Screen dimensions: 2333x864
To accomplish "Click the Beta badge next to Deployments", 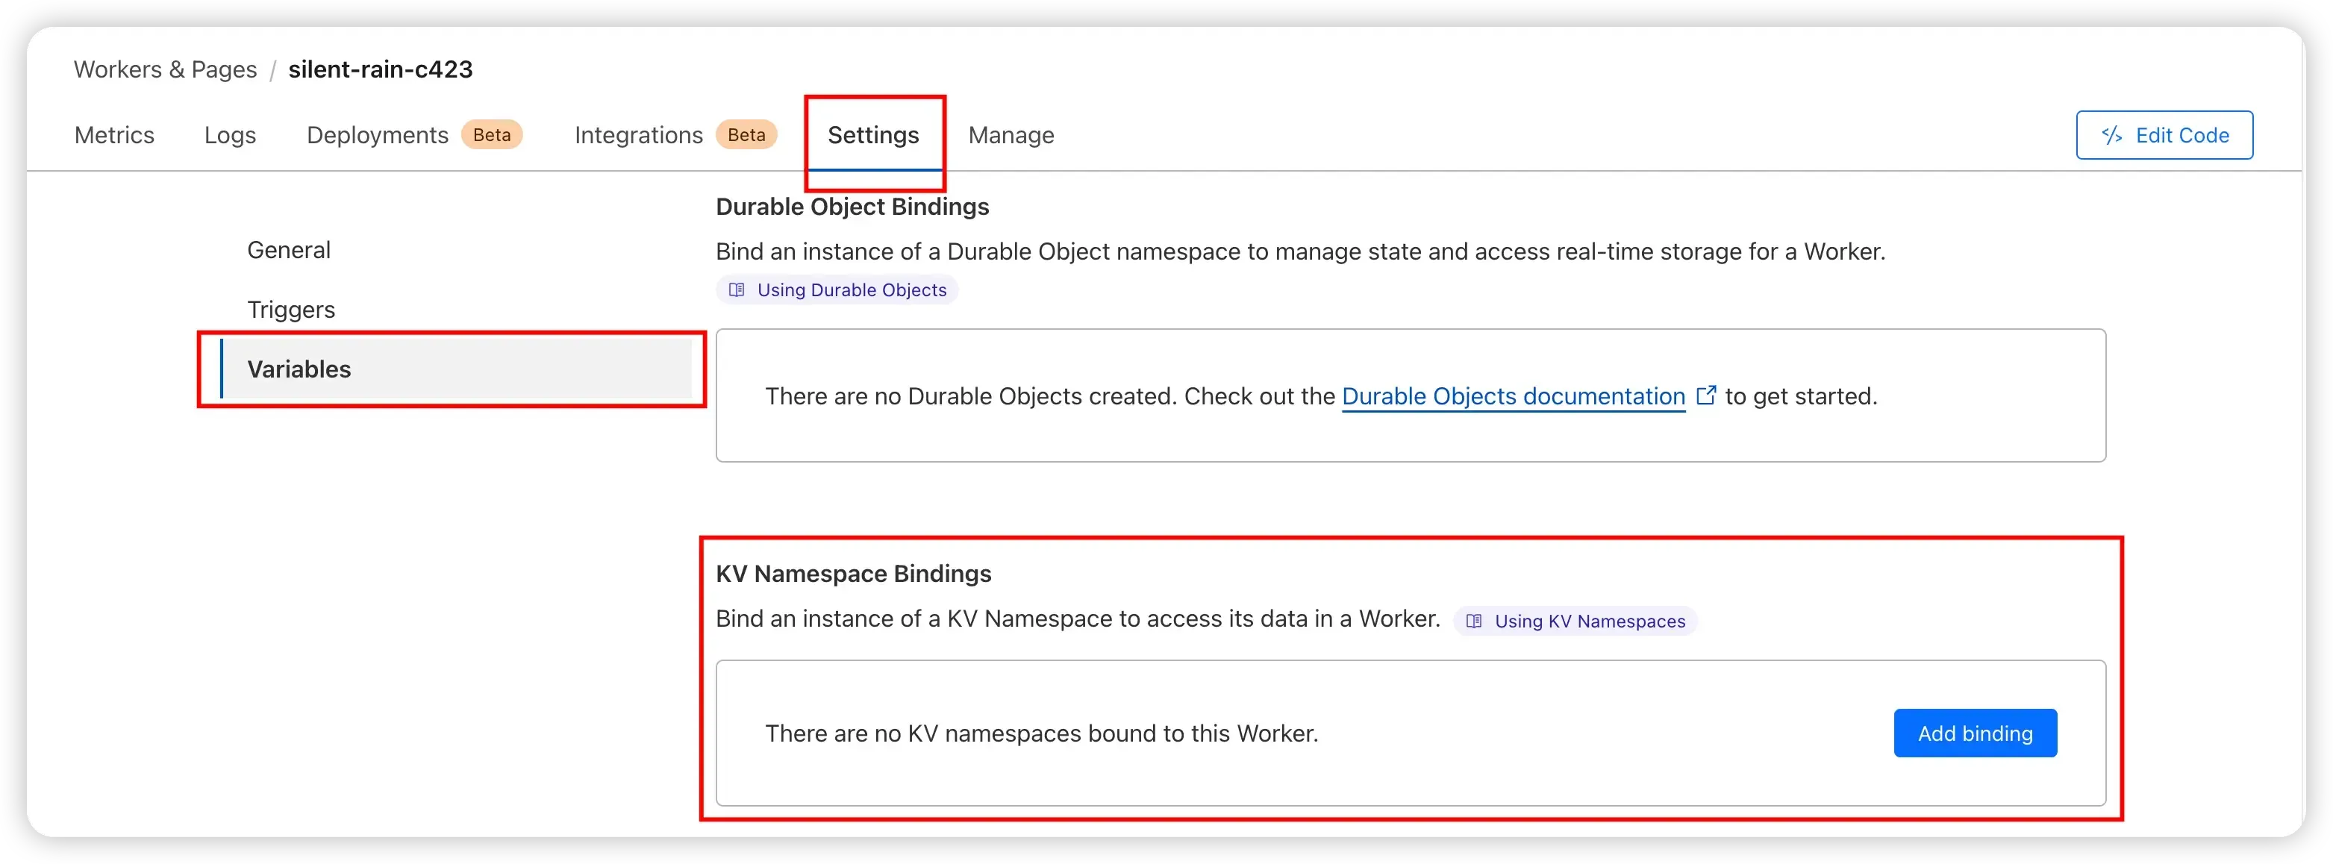I will pos(492,135).
